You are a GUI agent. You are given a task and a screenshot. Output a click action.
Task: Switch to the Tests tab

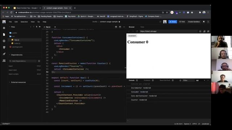tap(142, 27)
